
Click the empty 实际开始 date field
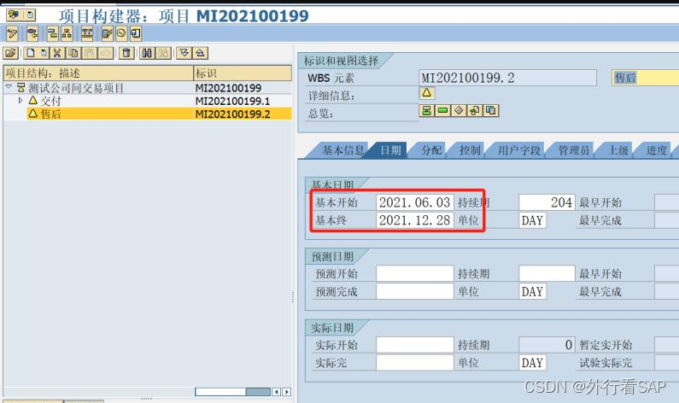pyautogui.click(x=415, y=345)
